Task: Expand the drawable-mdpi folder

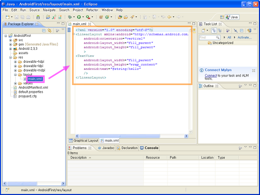Action: click(x=15, y=70)
